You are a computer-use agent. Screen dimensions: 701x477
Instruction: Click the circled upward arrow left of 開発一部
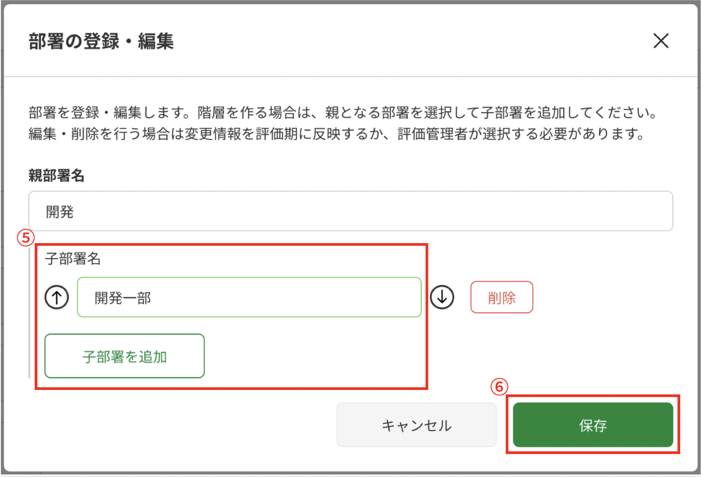pos(57,297)
